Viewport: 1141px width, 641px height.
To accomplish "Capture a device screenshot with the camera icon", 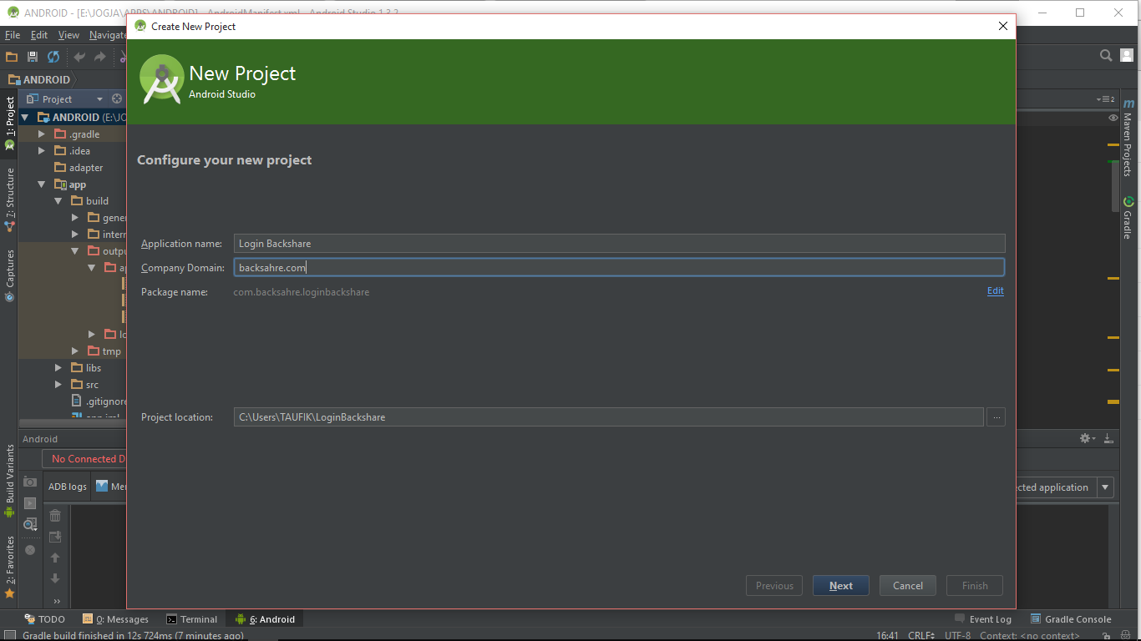I will (29, 482).
